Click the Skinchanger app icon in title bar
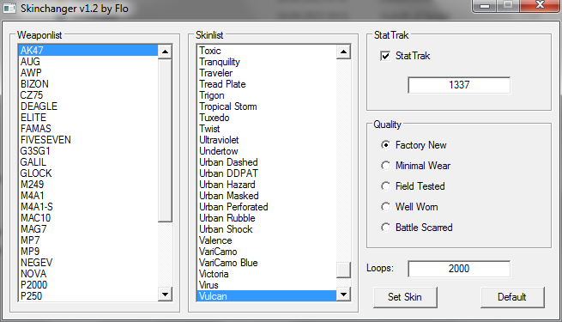The width and height of the screenshot is (562, 322). coord(9,8)
